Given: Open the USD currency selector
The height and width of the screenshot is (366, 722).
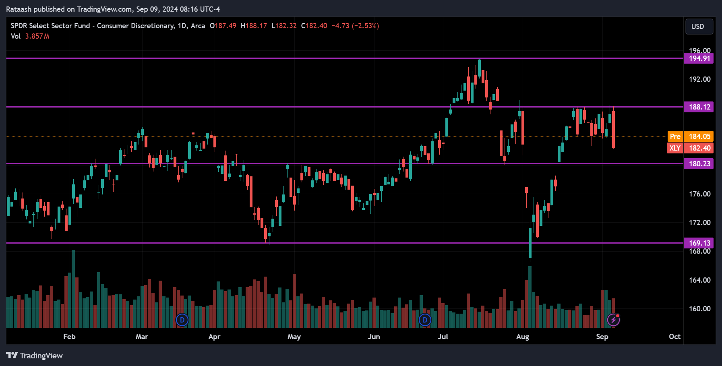Looking at the screenshot, I should tap(699, 27).
